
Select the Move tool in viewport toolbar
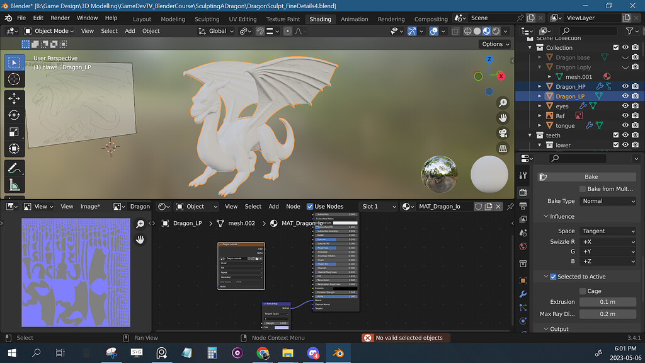pos(14,97)
